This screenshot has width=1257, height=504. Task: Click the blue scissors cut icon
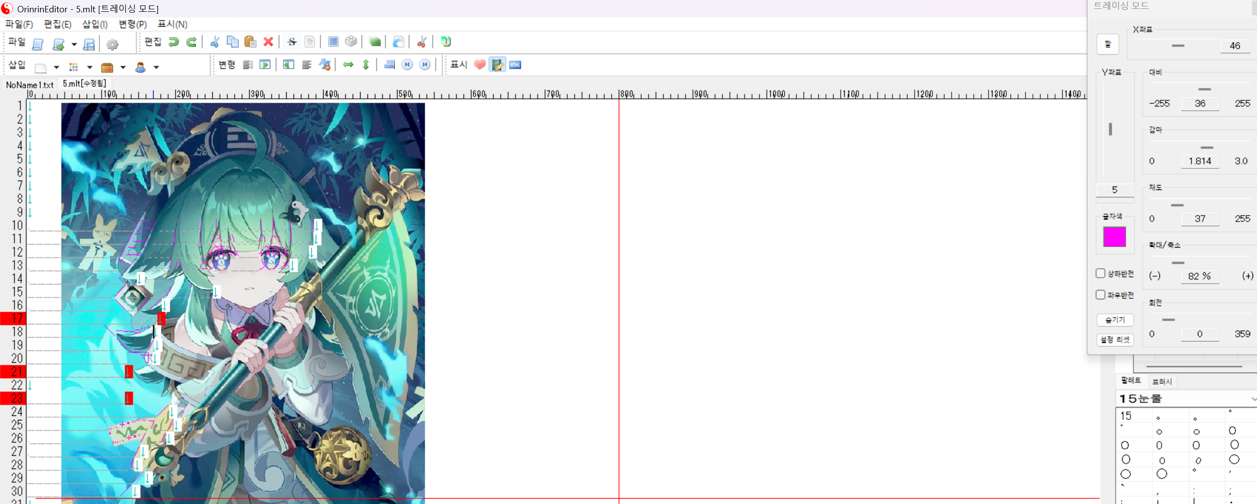tap(215, 42)
